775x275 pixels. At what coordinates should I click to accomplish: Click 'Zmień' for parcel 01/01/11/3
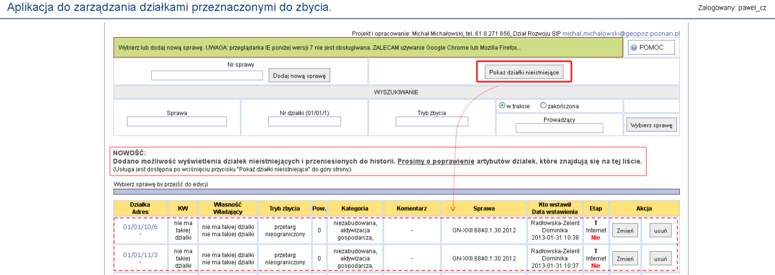coord(625,258)
